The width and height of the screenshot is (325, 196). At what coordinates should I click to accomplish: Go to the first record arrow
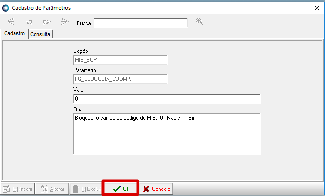[10, 22]
